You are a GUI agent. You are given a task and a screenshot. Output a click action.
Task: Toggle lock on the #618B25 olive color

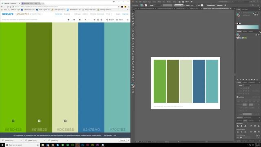[x=39, y=121]
